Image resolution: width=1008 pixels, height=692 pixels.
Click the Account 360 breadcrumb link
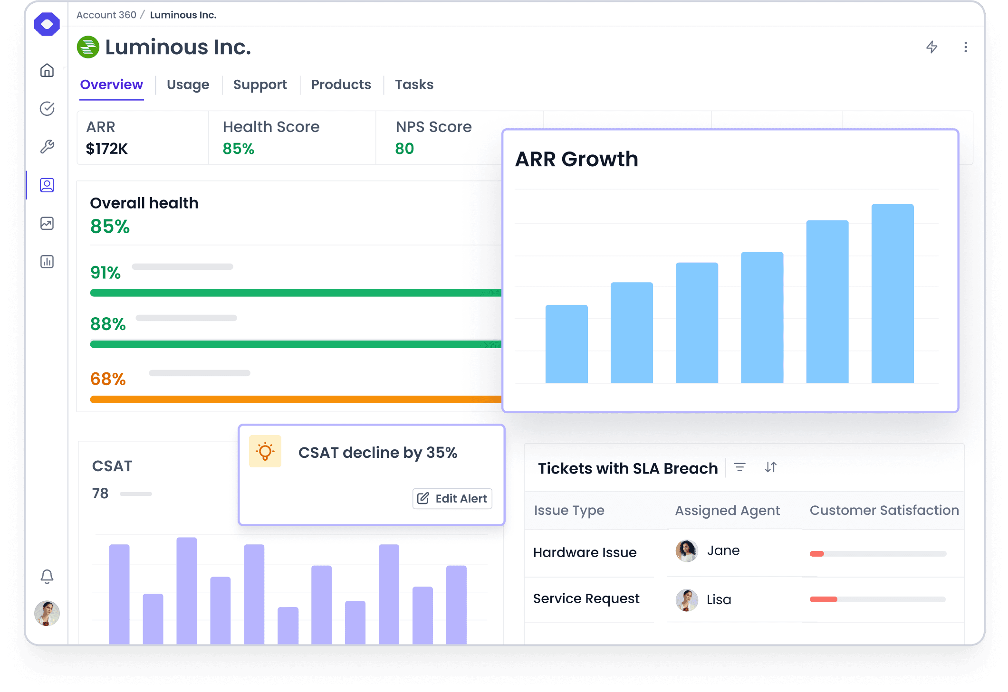(x=106, y=15)
